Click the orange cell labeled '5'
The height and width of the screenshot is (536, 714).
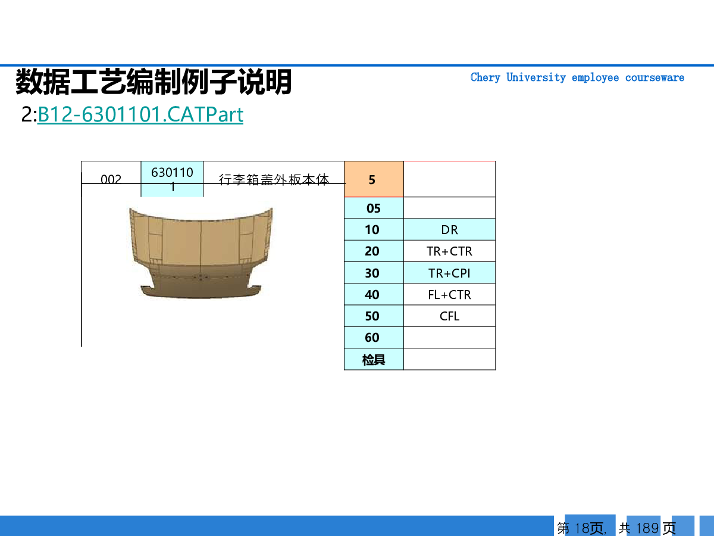[374, 179]
